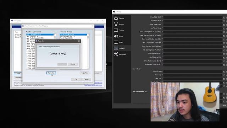
Task: Reset the Switch to scene hotkey
Action: tap(224, 71)
